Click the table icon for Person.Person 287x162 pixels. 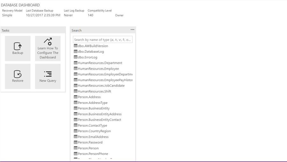click(76, 148)
